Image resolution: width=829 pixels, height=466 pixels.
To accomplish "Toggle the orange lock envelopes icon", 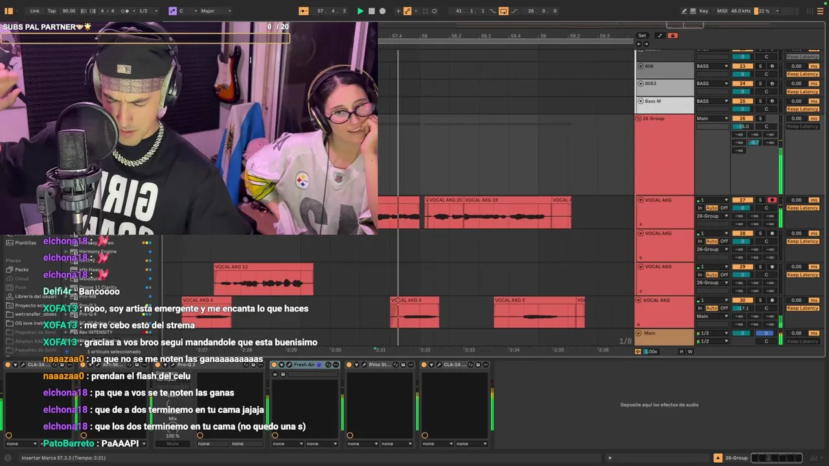I will (x=672, y=36).
